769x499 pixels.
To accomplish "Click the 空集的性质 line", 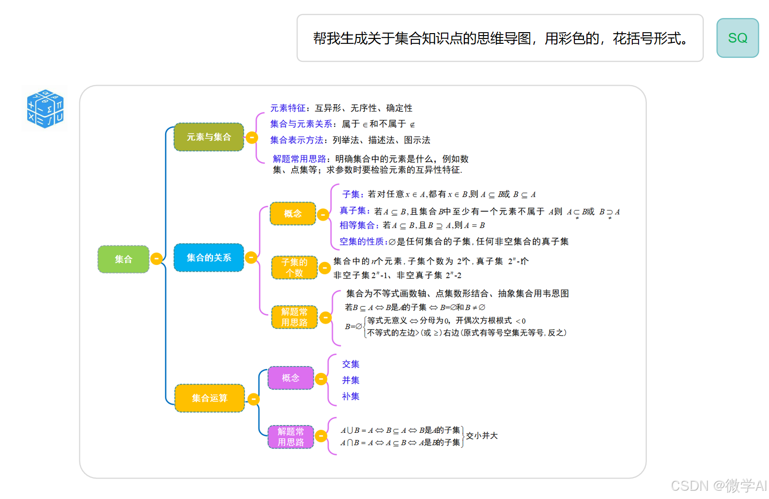I will (454, 241).
